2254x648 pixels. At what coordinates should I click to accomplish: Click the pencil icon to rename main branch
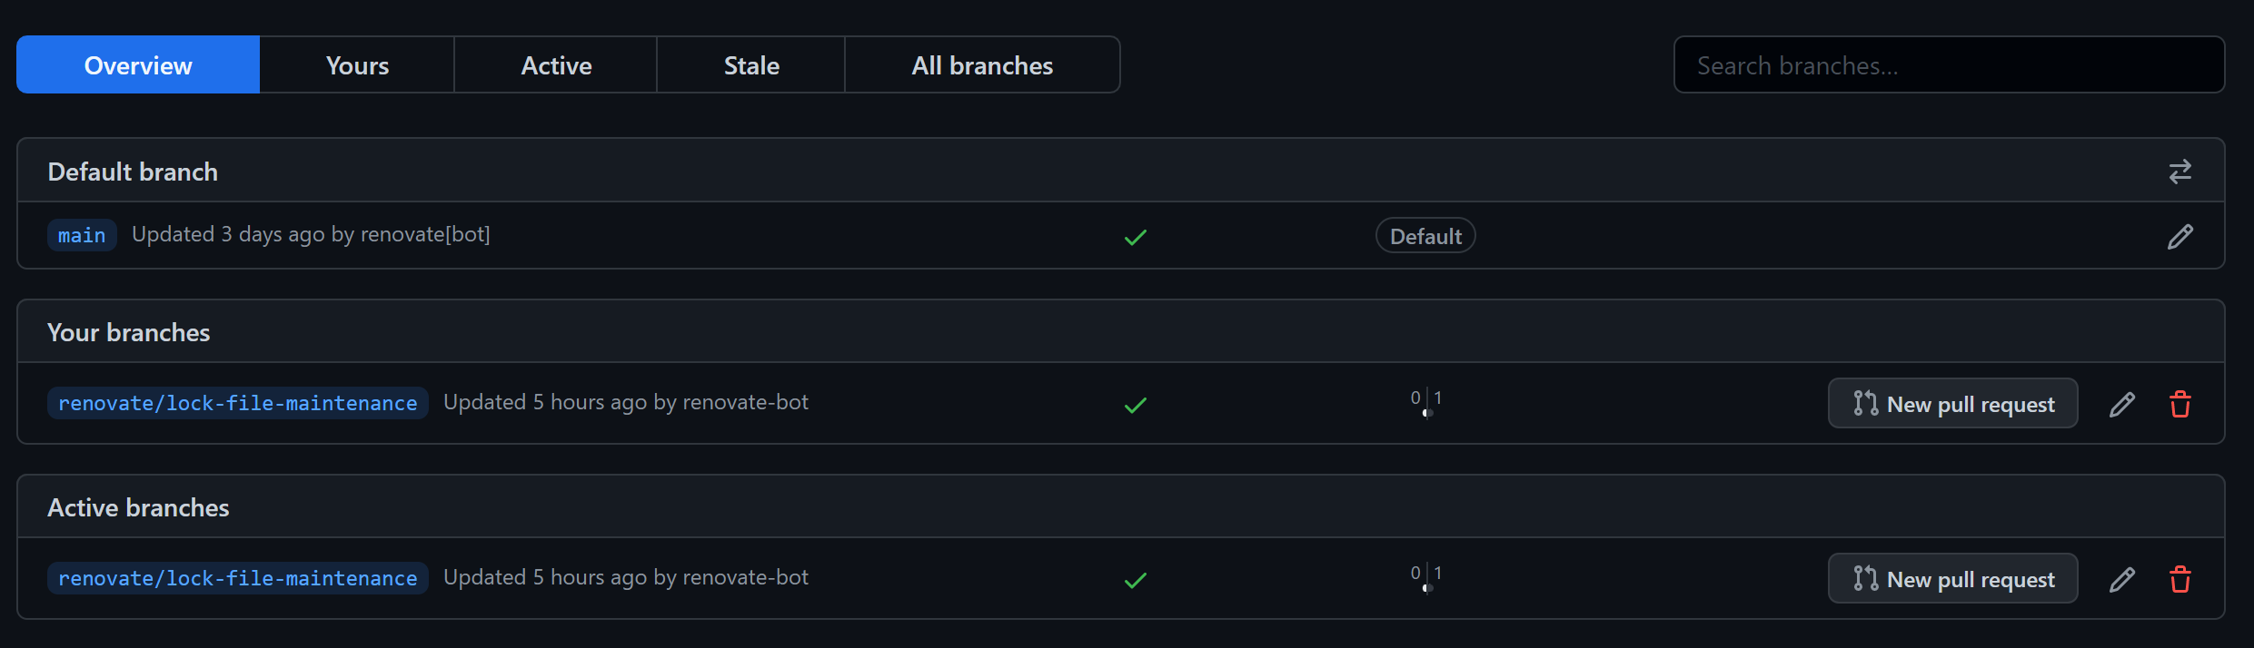pos(2180,236)
